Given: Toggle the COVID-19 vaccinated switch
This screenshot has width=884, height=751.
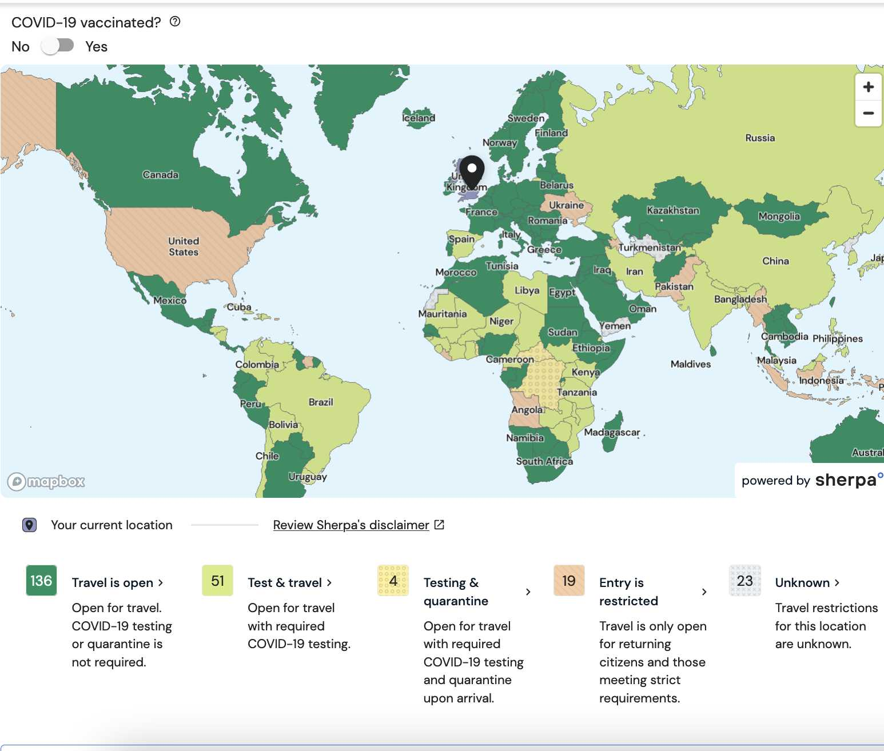Looking at the screenshot, I should [58, 46].
